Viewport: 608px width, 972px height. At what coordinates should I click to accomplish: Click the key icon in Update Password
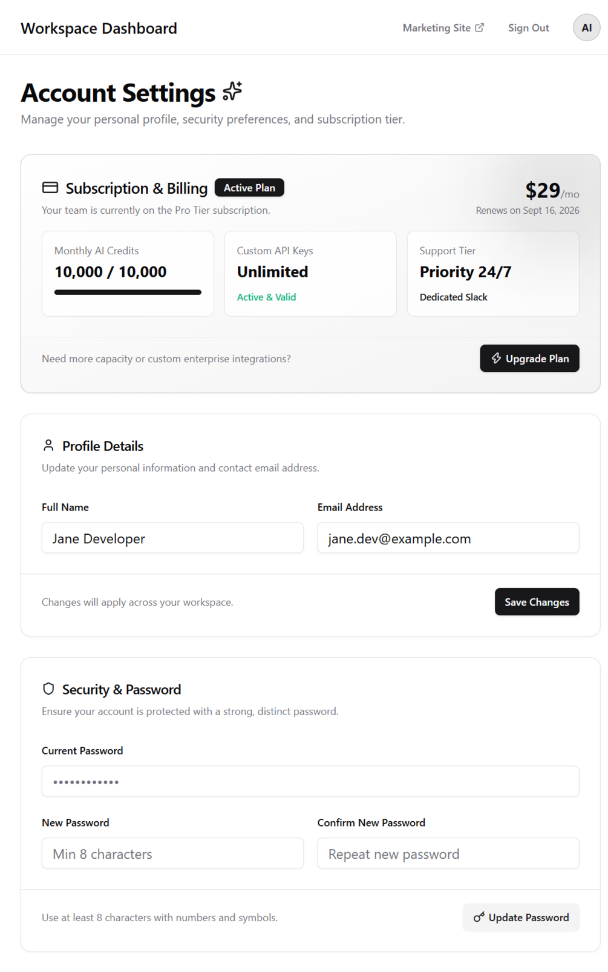coord(479,917)
